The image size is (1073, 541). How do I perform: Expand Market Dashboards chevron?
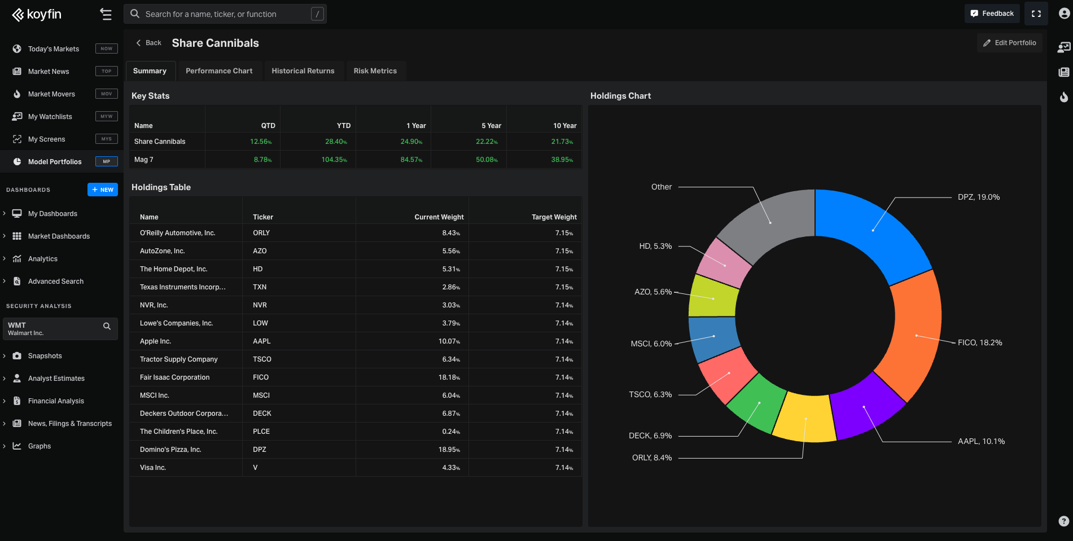[x=5, y=236]
